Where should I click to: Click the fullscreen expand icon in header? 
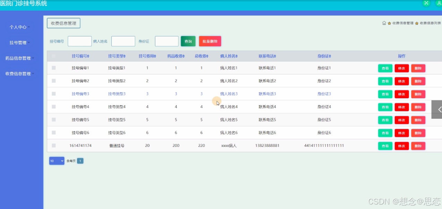pos(426,3)
